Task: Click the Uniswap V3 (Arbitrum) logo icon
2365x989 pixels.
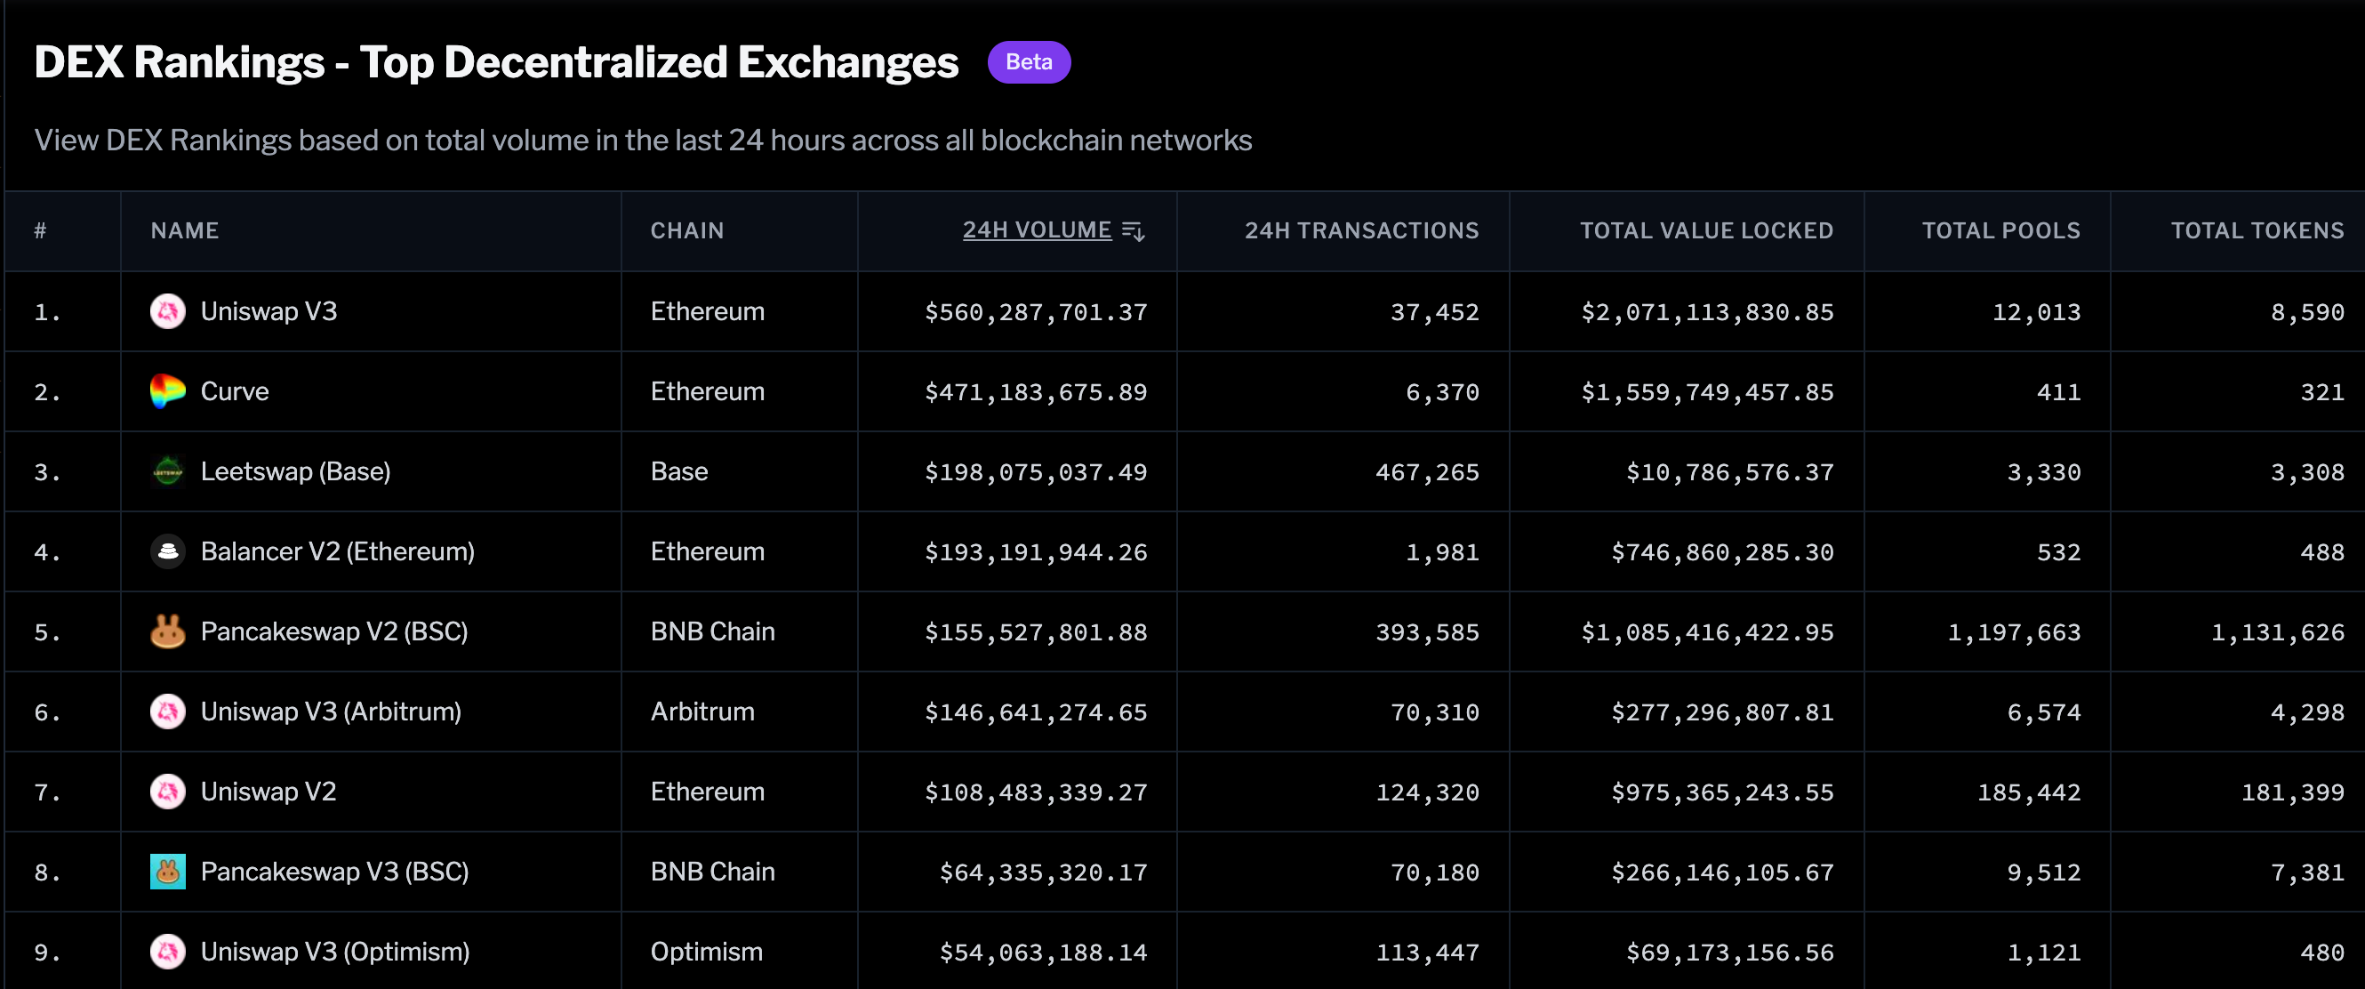Action: [167, 712]
